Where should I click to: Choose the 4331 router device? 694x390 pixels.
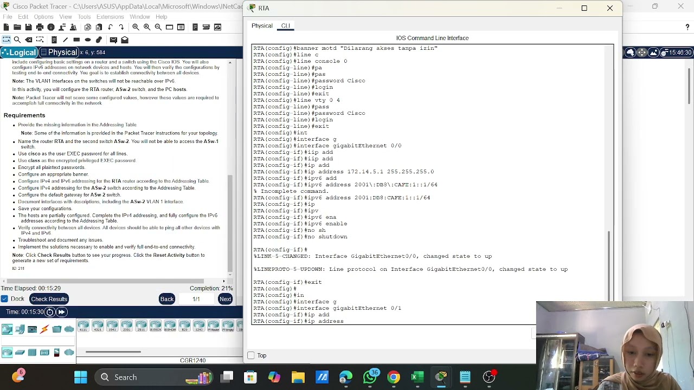tap(83, 326)
